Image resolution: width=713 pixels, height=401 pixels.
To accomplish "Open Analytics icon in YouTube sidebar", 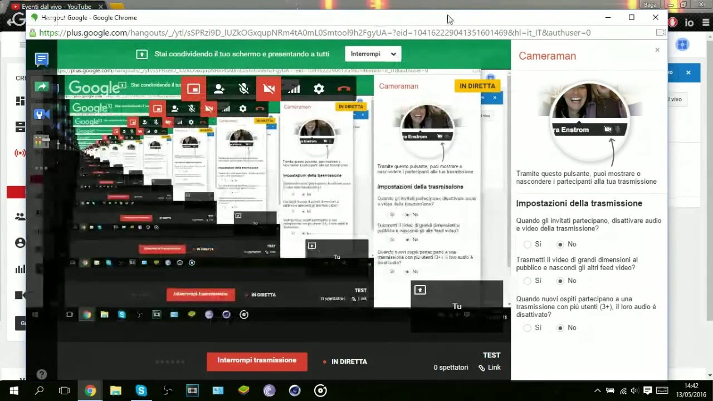I will (21, 269).
